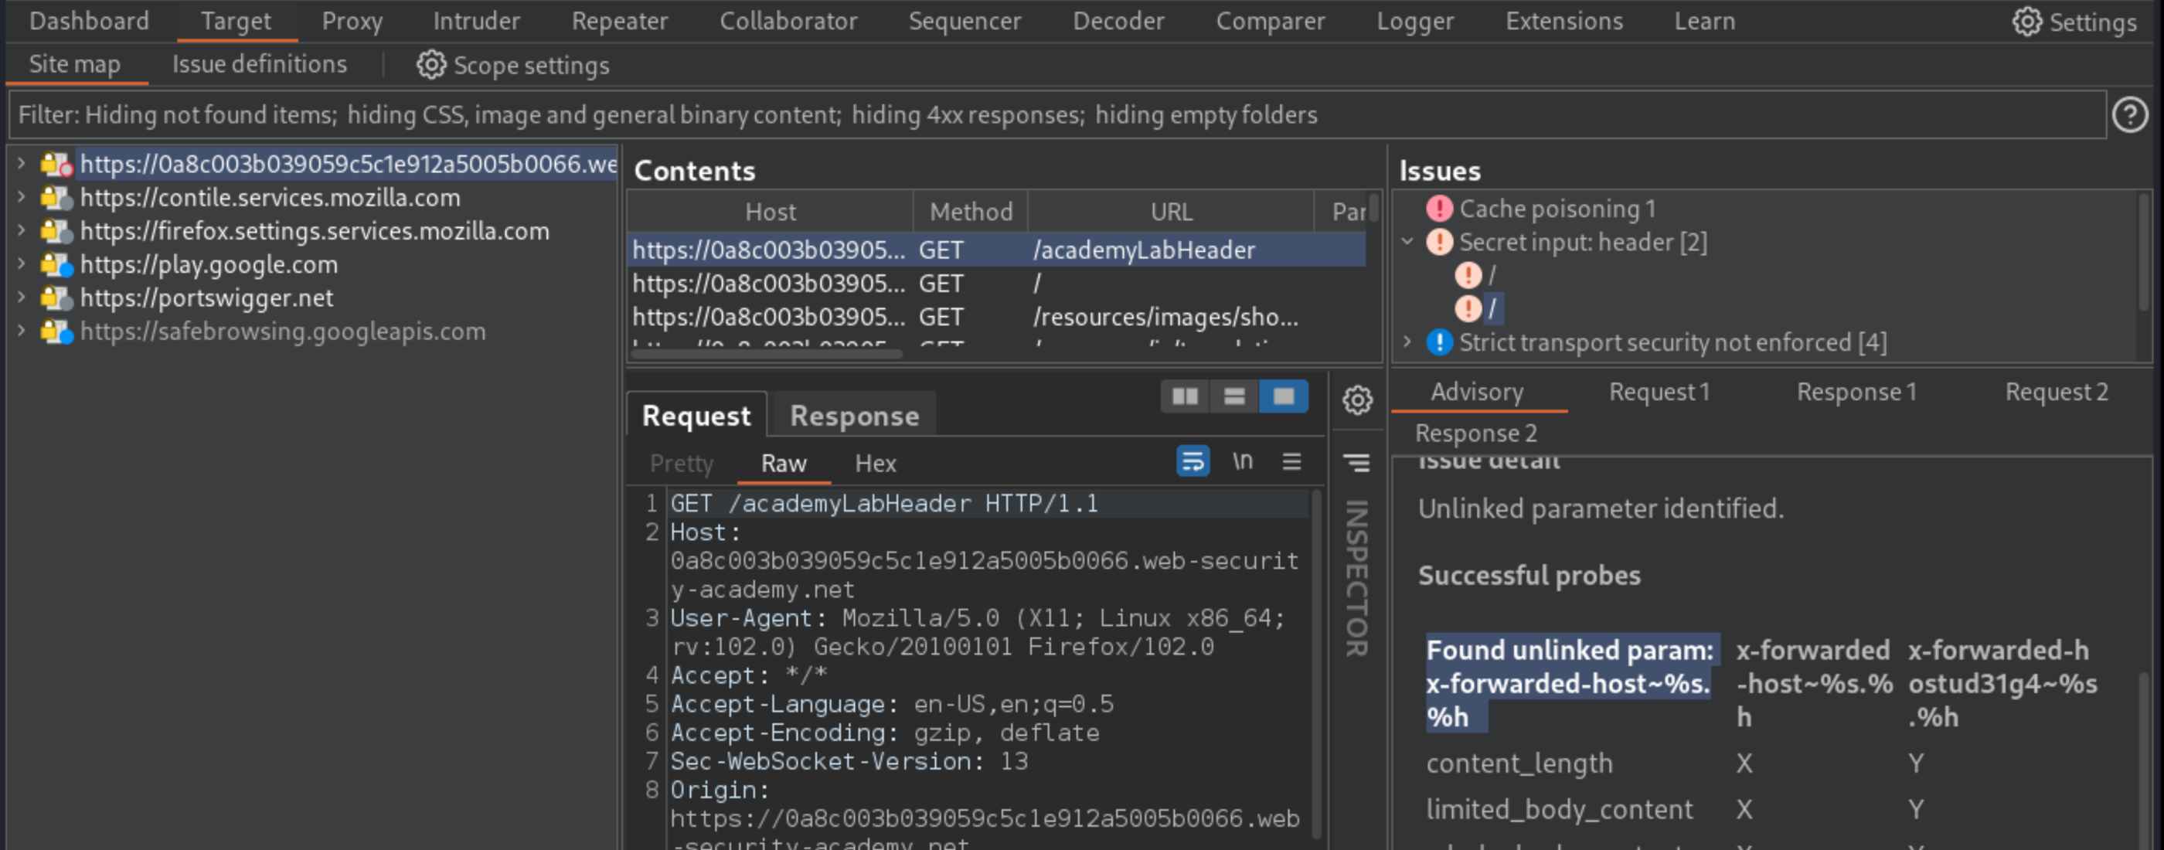
Task: Expand the Inspector panel icon
Action: [1356, 463]
